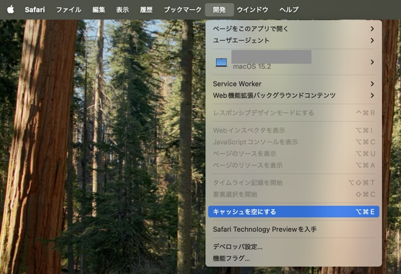This screenshot has width=401, height=274.
Task: Open デベロッパ設定... menu item
Action: [293, 247]
